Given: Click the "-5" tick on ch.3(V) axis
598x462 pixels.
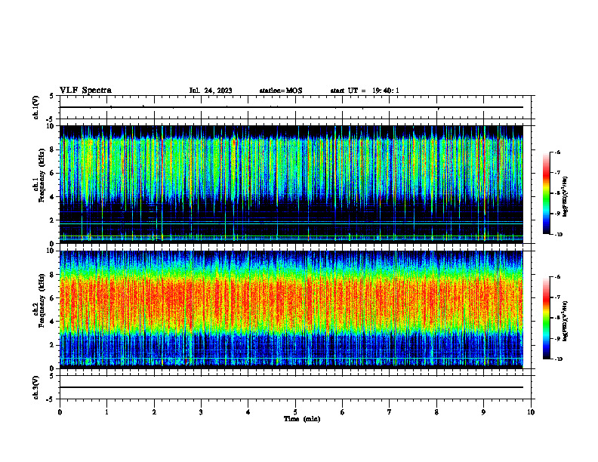Looking at the screenshot, I should (51, 399).
